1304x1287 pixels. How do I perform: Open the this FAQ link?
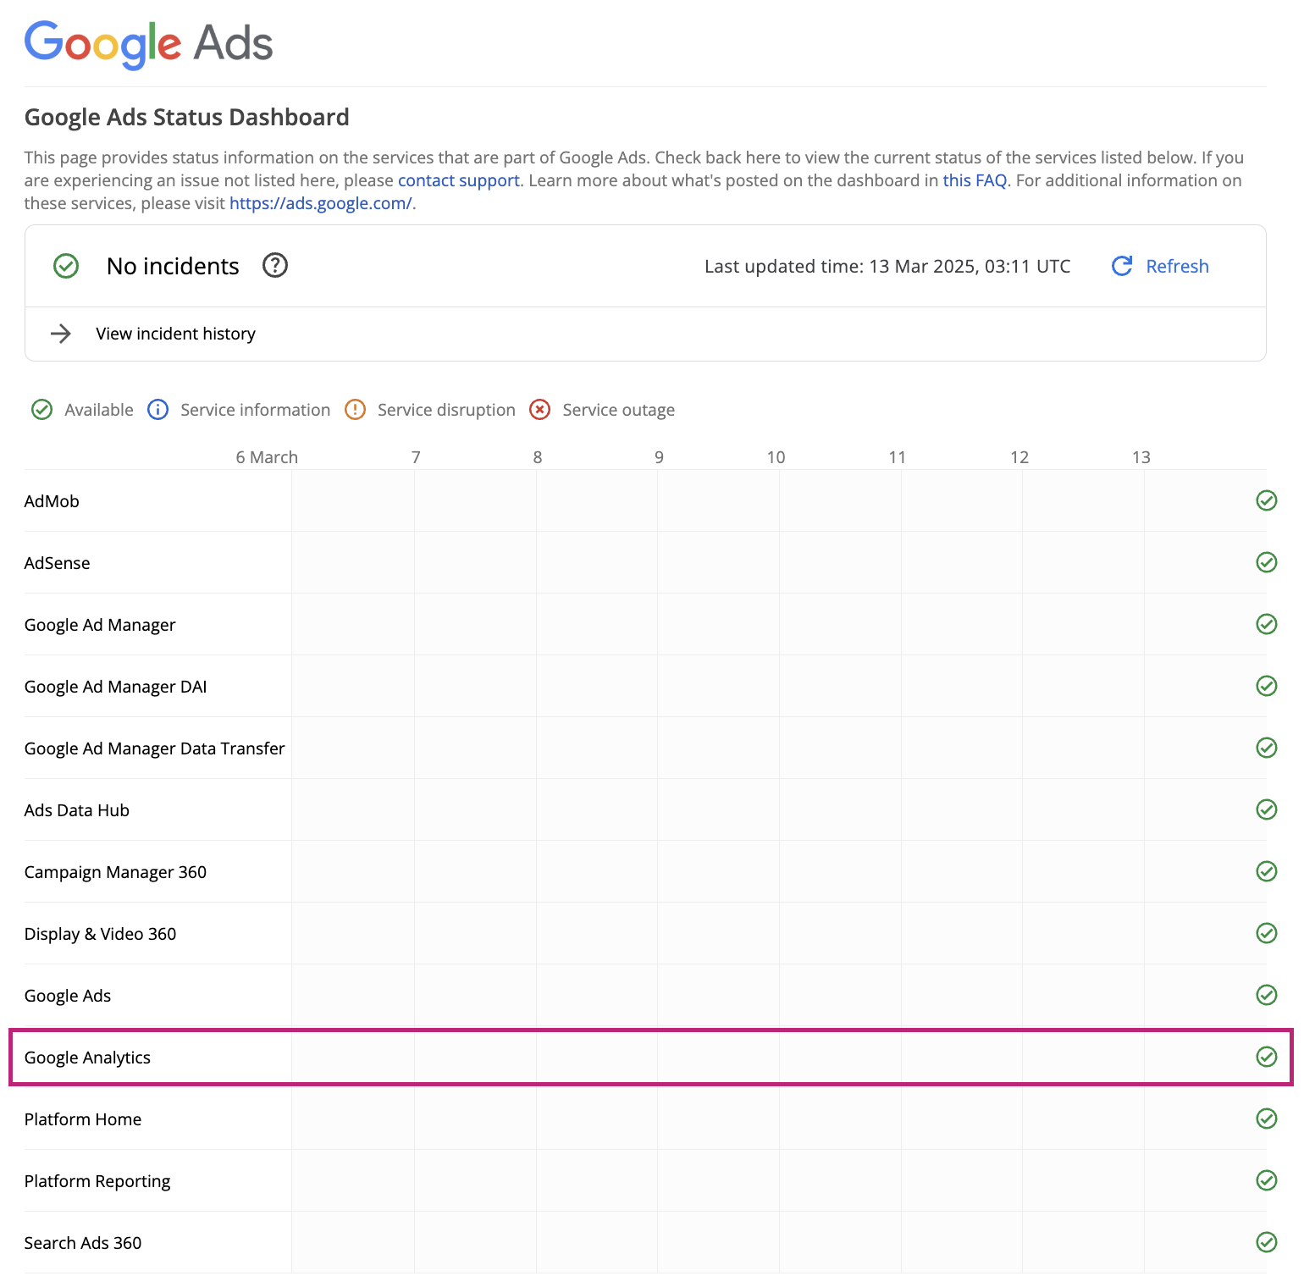tap(975, 180)
